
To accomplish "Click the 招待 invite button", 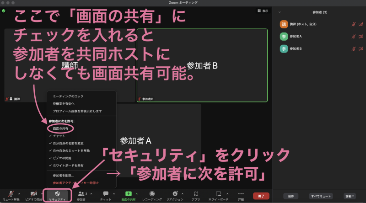I will [291, 196].
